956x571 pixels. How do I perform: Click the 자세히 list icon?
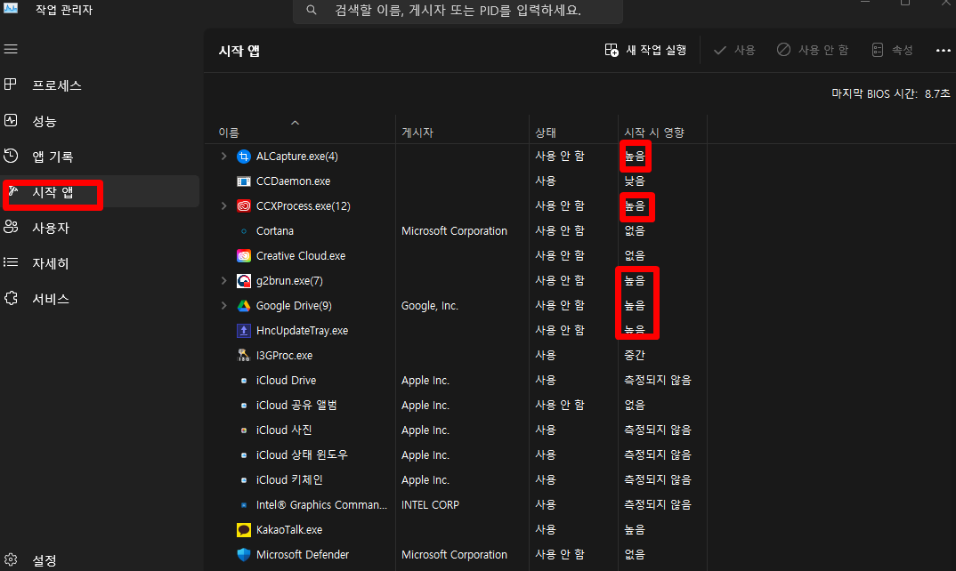11,262
